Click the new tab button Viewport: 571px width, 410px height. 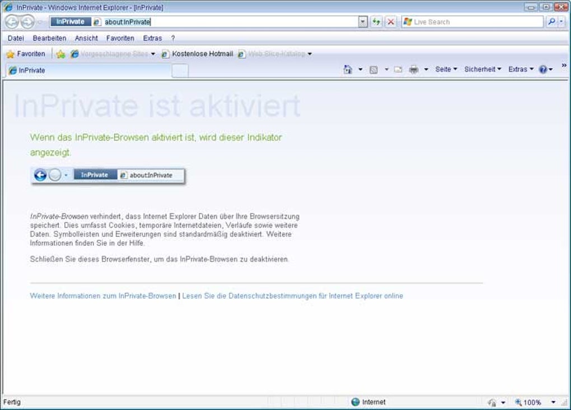point(180,70)
